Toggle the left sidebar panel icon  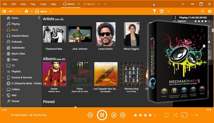coord(4,11)
